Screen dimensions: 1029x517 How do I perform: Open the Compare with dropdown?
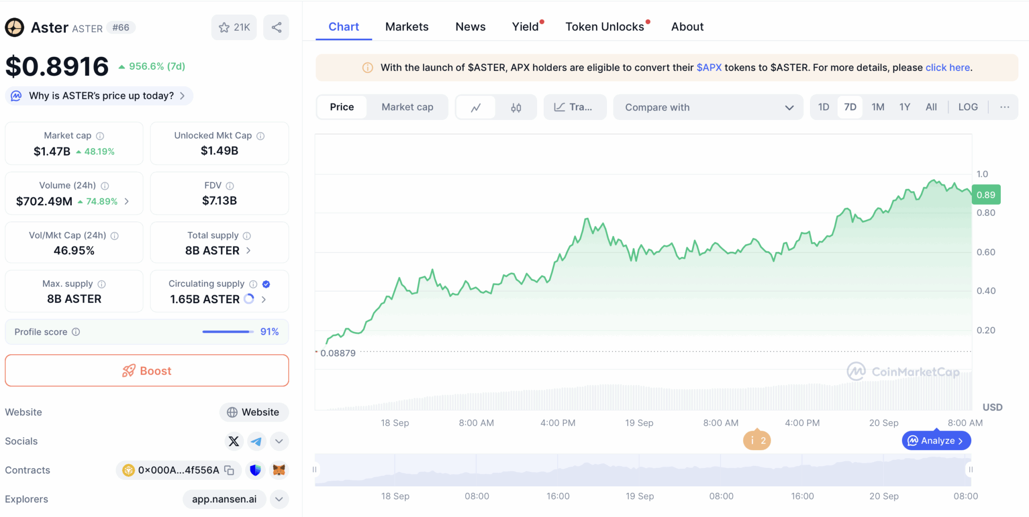pos(707,107)
